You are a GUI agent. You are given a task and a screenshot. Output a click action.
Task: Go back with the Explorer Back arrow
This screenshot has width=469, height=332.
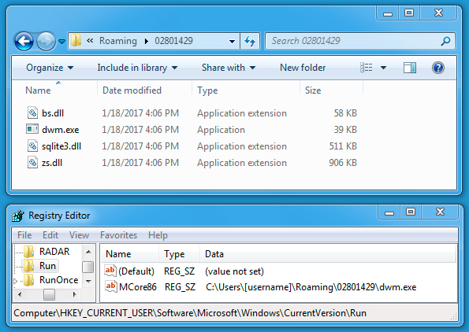[x=24, y=41]
